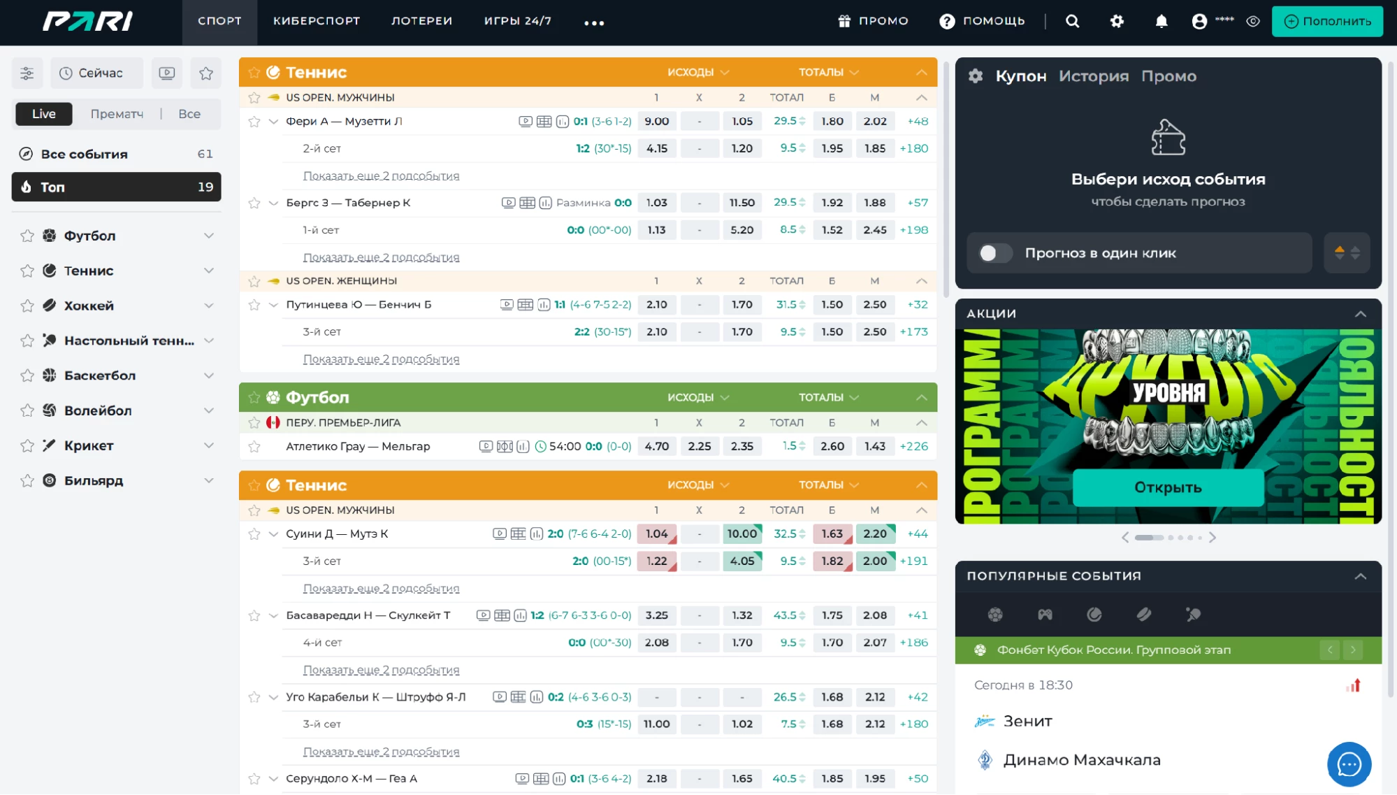1397x795 pixels.
Task: Open +226 more markets for Атлетико Грау — Мельгар
Action: (914, 446)
